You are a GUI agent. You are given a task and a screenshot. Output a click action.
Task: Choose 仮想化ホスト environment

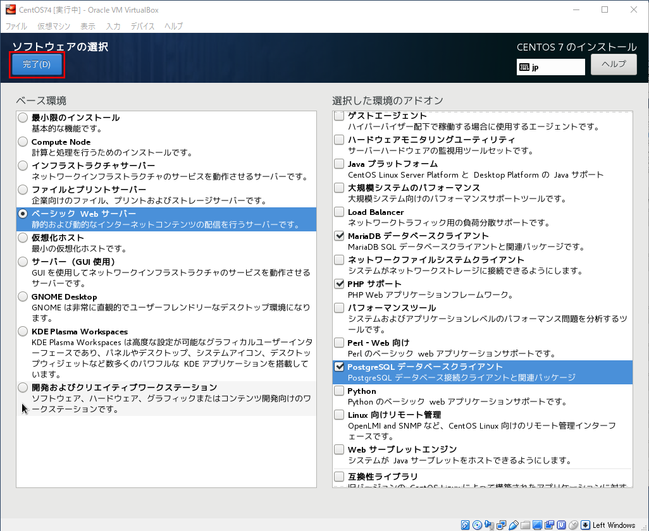[23, 238]
